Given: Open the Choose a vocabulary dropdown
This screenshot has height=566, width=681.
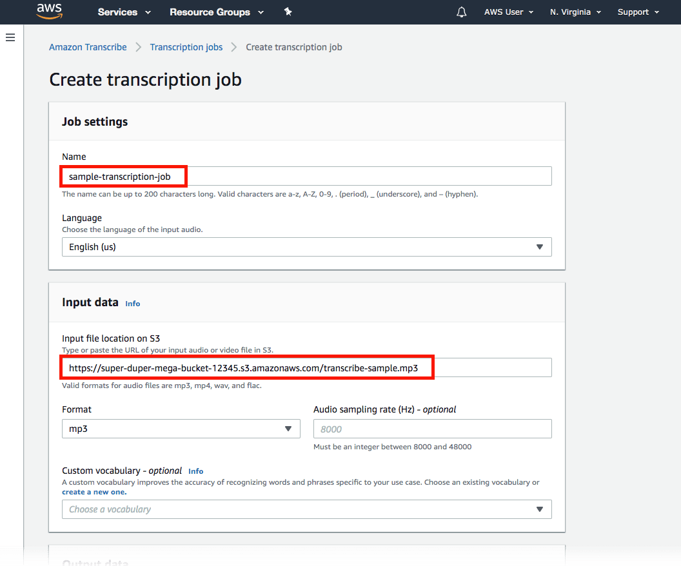Looking at the screenshot, I should point(306,509).
